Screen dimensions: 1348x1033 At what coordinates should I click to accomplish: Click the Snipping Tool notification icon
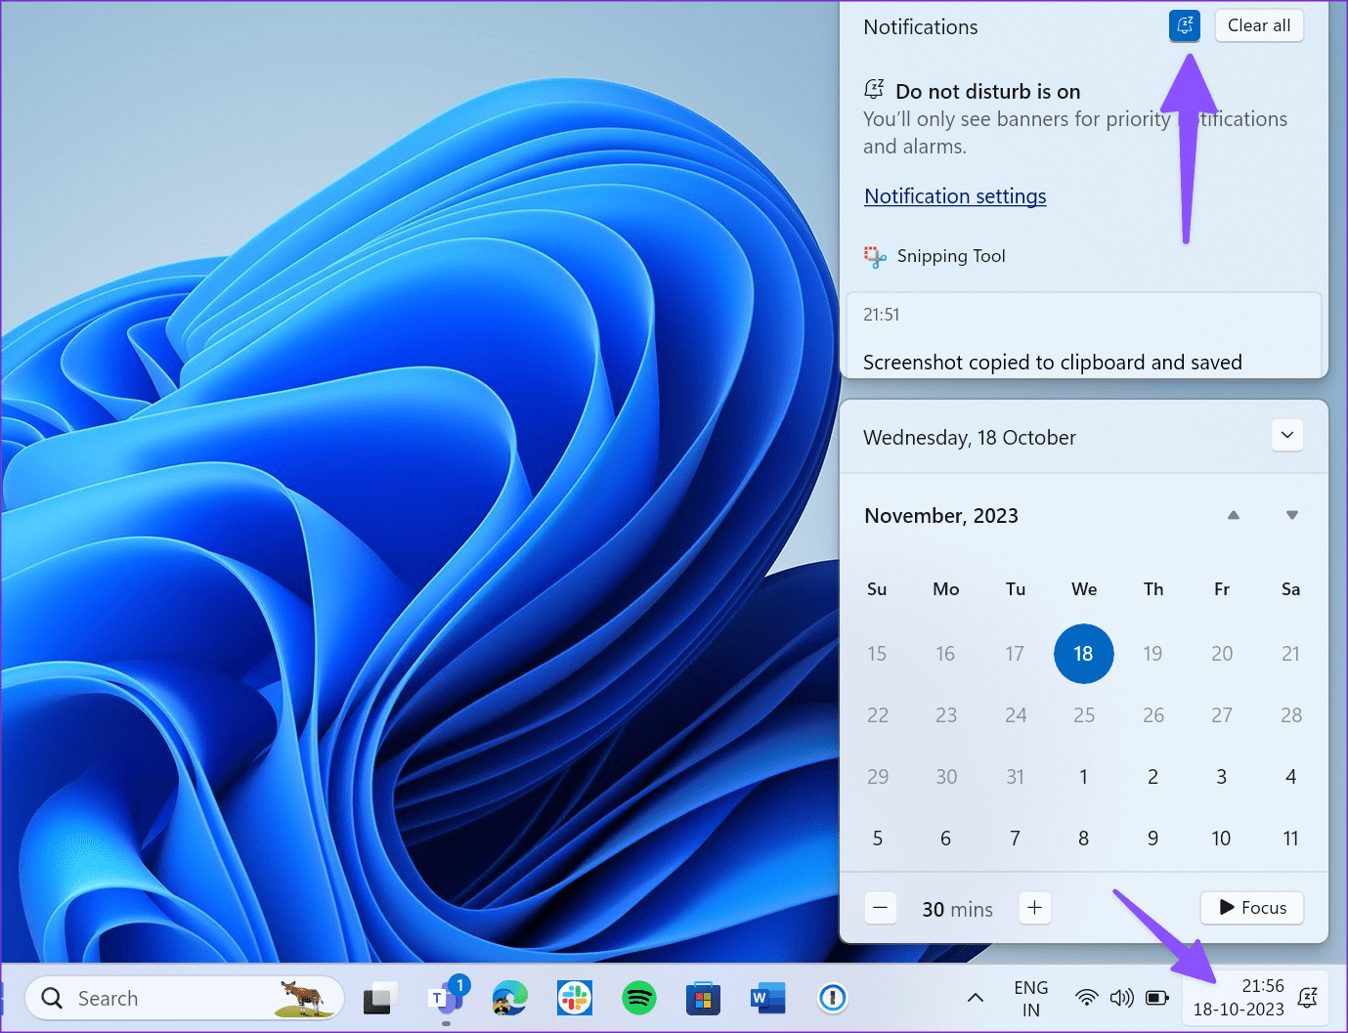pos(875,256)
